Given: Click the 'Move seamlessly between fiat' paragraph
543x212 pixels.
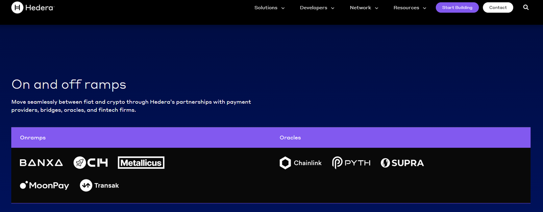Looking at the screenshot, I should [131, 106].
